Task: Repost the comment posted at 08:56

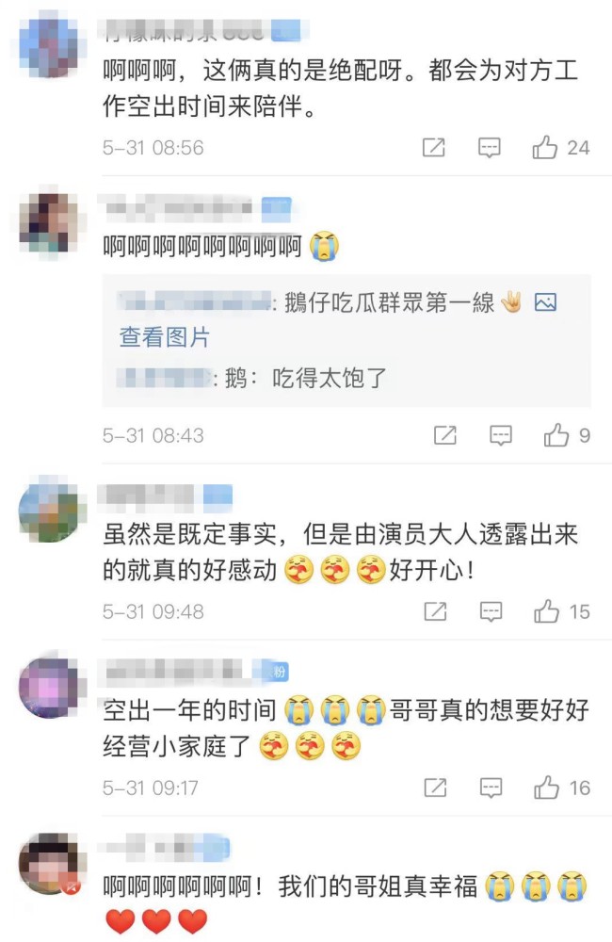Action: tap(434, 147)
